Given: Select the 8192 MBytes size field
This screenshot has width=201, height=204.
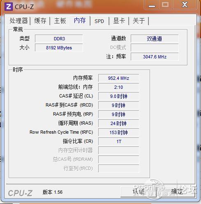Looking at the screenshot, I should pos(59,48).
